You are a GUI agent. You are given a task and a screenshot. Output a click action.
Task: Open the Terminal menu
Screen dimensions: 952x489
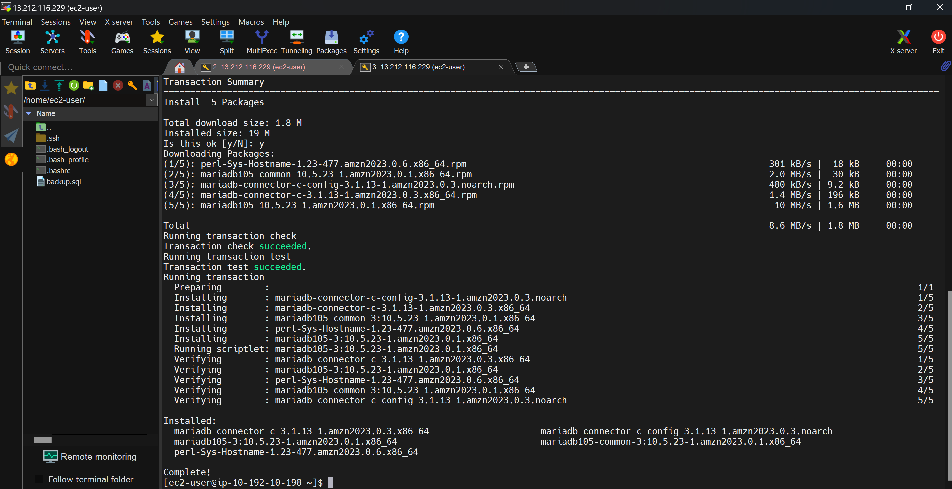click(17, 22)
